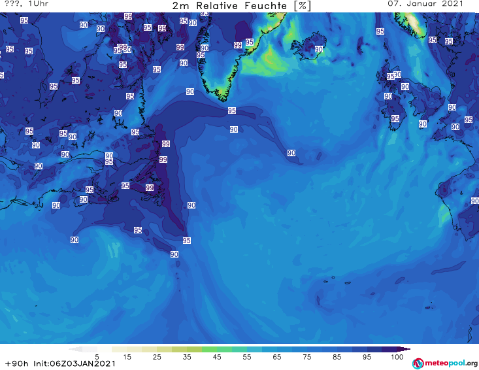
Task: Click legend value 35
Action: coord(187,357)
